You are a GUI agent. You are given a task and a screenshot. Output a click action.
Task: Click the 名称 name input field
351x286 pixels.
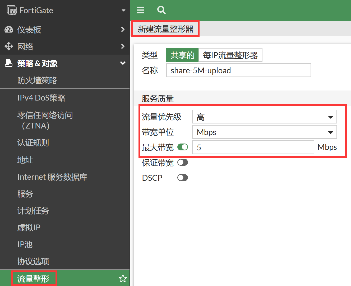tap(238, 70)
